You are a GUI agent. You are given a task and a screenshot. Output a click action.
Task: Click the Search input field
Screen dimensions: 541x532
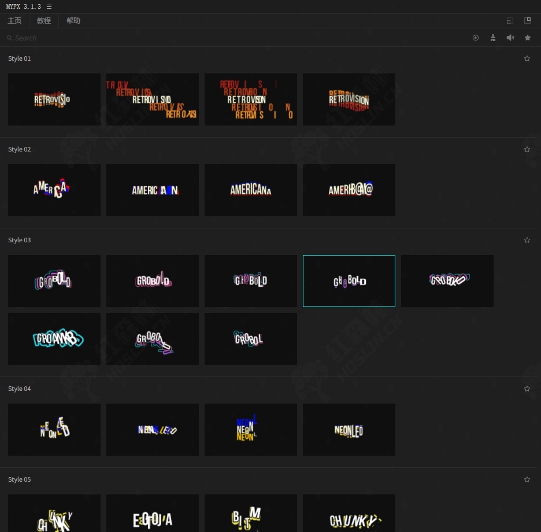pos(235,38)
